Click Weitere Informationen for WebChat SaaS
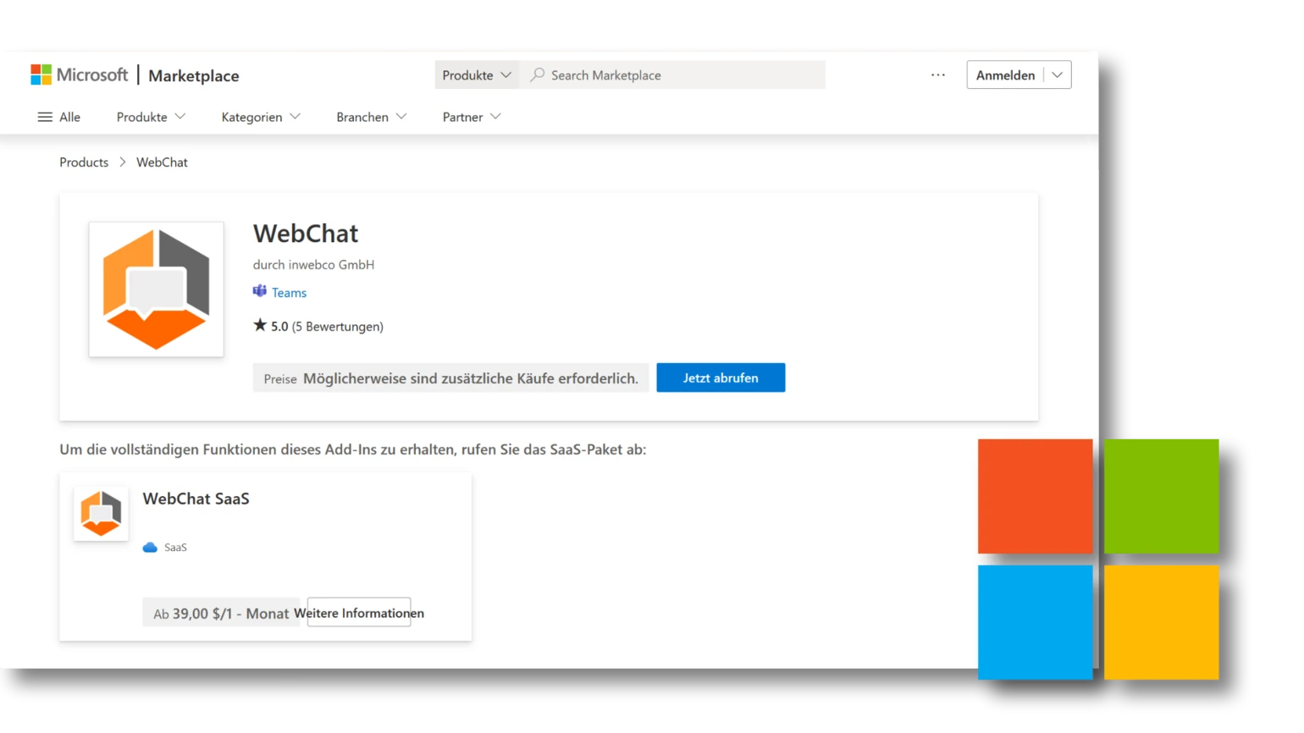The height and width of the screenshot is (733, 1304). pyautogui.click(x=359, y=612)
